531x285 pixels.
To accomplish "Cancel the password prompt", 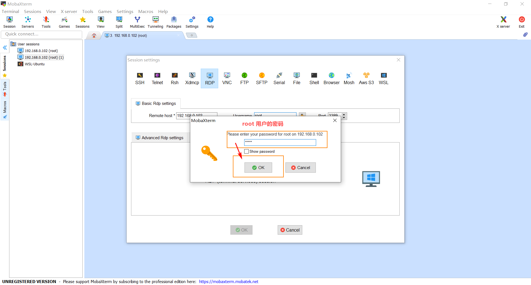I will [x=300, y=167].
